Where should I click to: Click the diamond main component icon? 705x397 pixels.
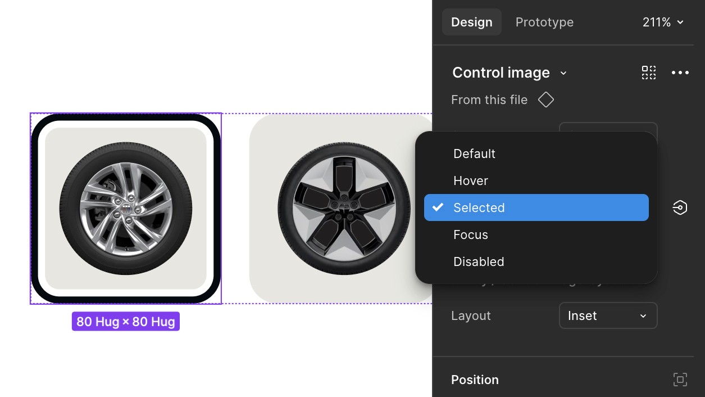point(545,100)
